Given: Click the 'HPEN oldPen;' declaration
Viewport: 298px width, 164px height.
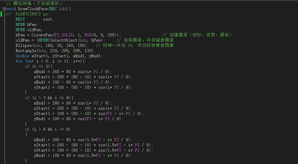Looking at the screenshot, I should tap(29, 30).
